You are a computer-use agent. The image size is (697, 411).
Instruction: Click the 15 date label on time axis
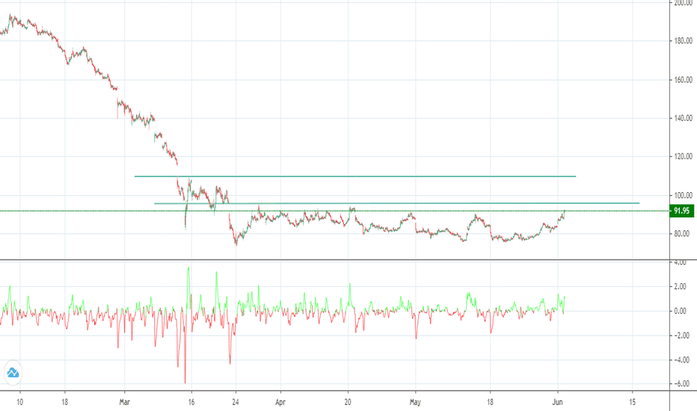[633, 402]
